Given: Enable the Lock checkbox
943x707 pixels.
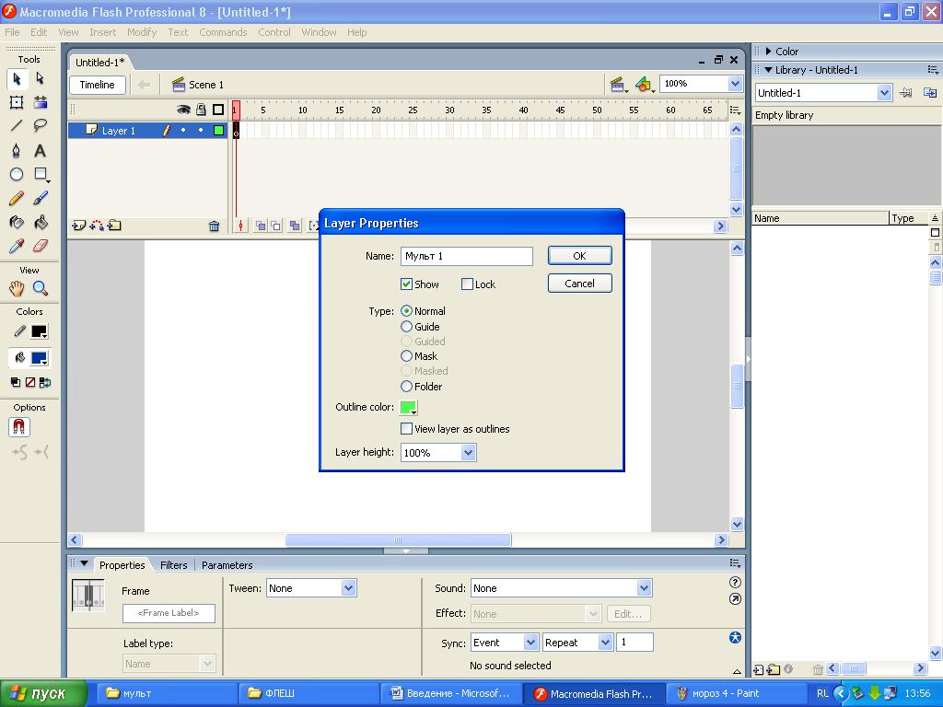Looking at the screenshot, I should (x=467, y=284).
